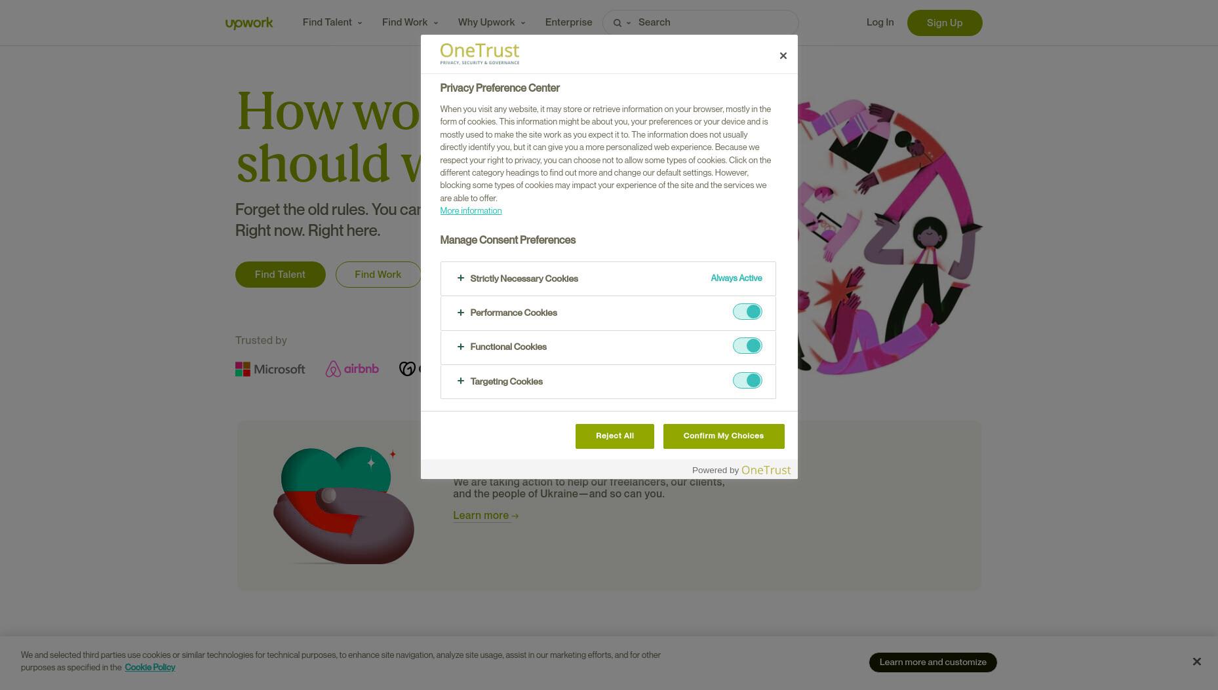Open the More information link

click(x=471, y=211)
